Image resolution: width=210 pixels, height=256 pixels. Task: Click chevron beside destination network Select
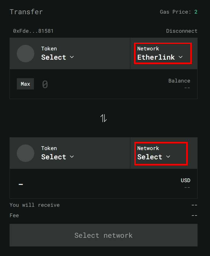coord(168,157)
